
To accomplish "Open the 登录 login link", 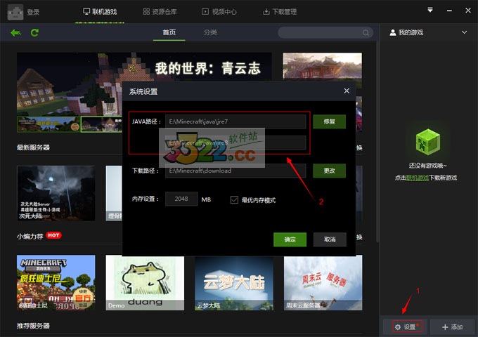I will (x=33, y=12).
